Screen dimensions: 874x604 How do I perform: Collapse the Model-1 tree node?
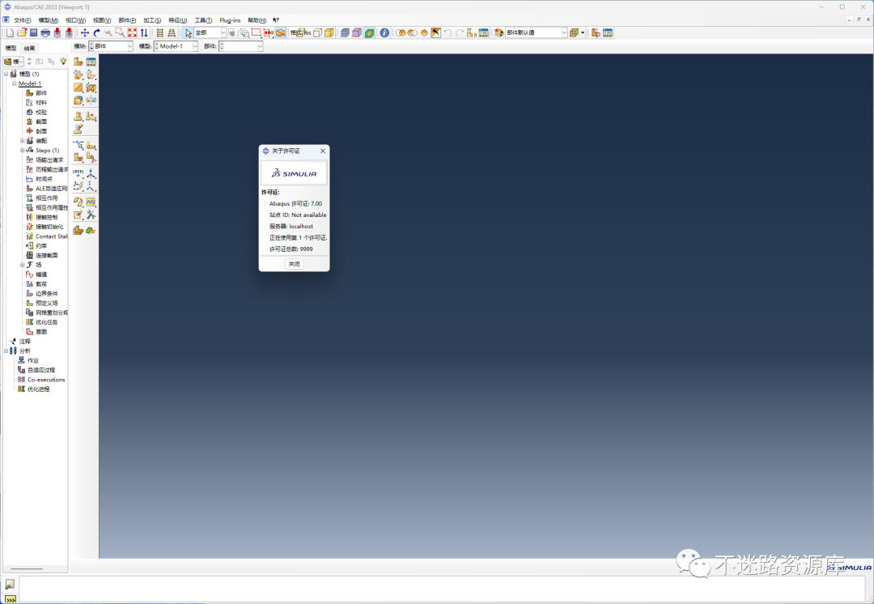tap(15, 83)
